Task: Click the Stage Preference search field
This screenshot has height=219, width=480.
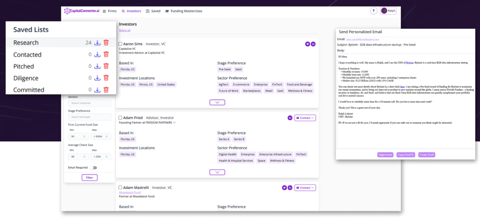Action: click(x=90, y=117)
